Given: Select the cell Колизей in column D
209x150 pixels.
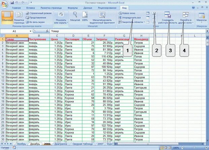Looking at the screenshot, I should [x=73, y=70].
